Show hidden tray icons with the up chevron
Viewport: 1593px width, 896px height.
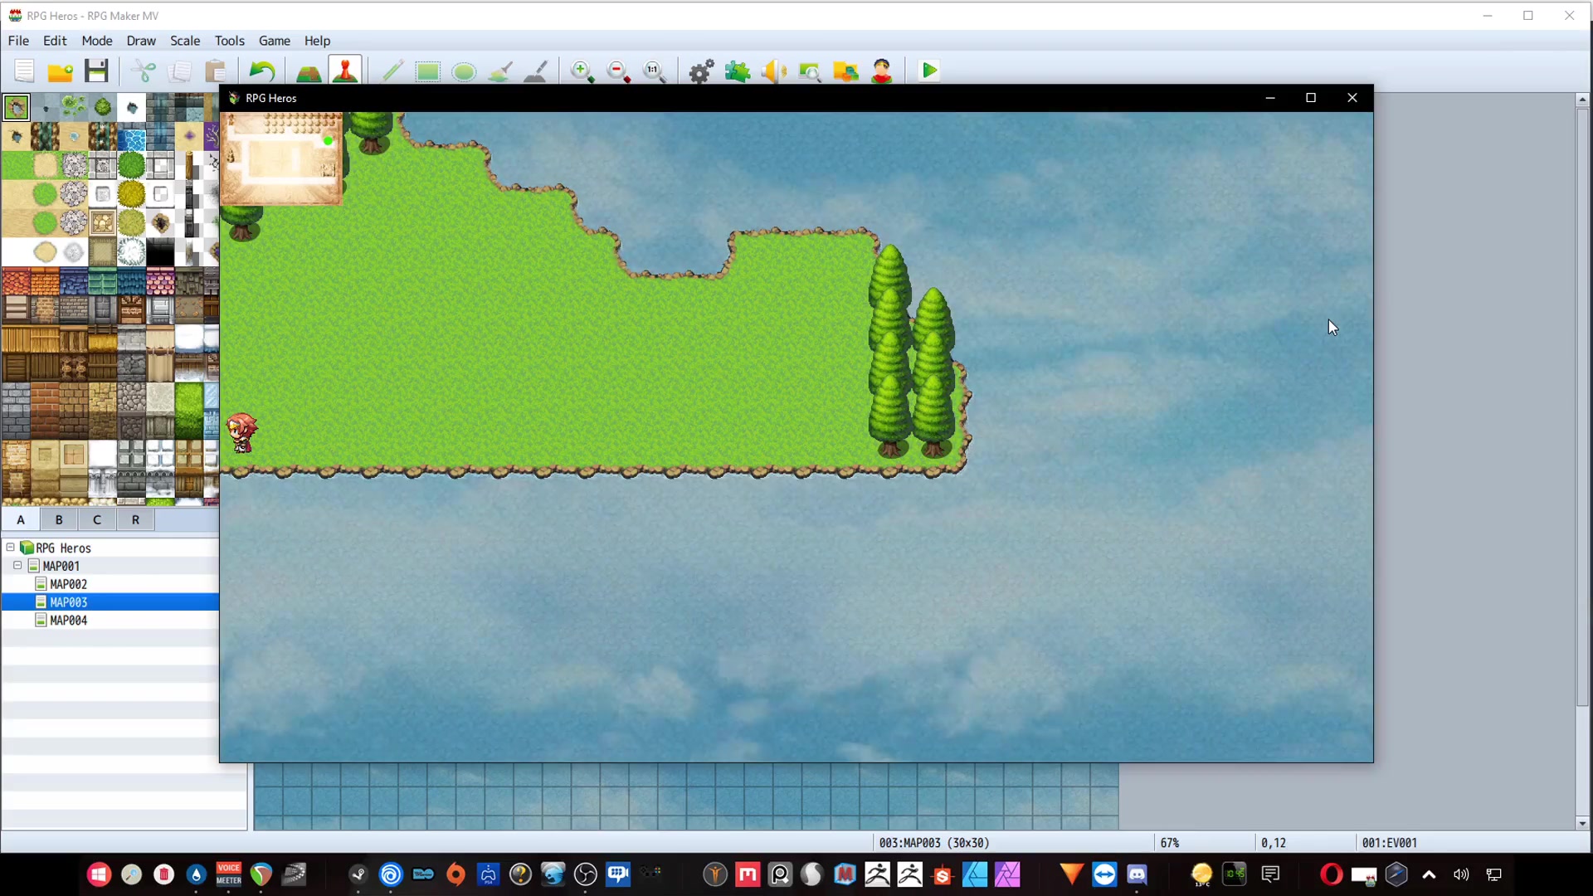(x=1429, y=874)
